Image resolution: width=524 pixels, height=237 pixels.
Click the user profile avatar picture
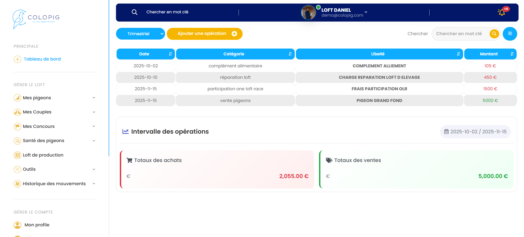click(x=308, y=13)
